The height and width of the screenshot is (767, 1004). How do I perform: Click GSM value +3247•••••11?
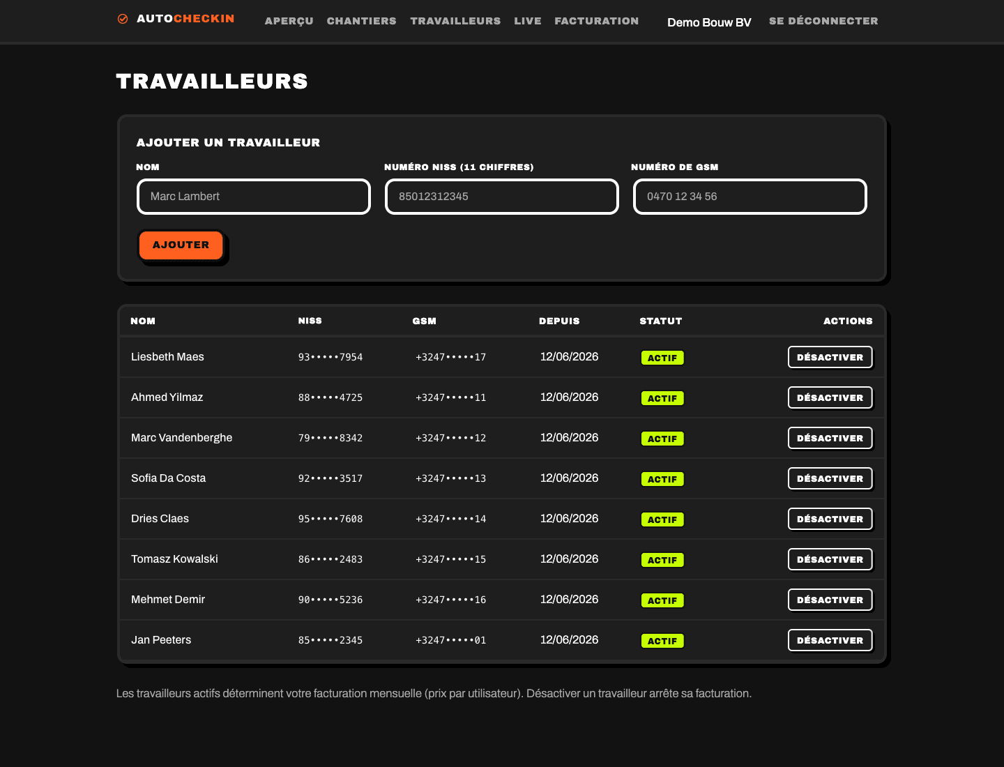click(x=451, y=397)
